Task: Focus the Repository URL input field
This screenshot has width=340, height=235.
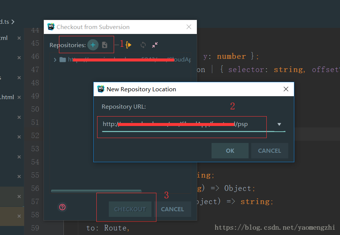Action: (x=188, y=124)
